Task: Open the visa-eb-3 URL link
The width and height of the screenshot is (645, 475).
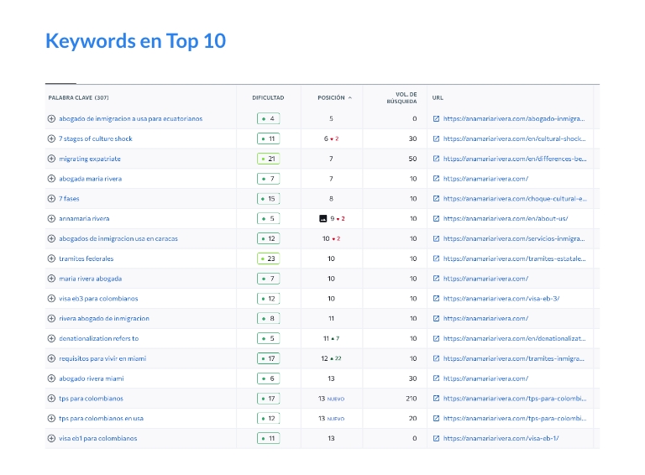Action: 501,298
